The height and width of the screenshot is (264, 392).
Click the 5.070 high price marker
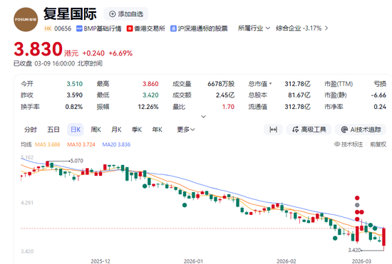click(x=77, y=161)
